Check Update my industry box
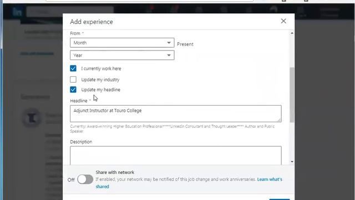The image size is (355, 200). point(73,79)
